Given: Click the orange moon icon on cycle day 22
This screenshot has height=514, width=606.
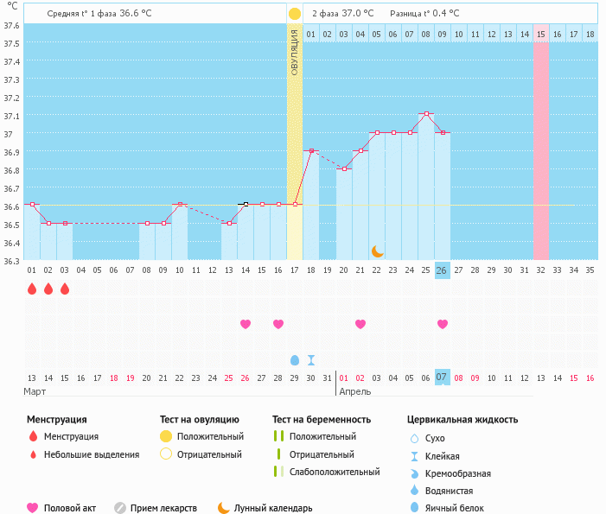Looking at the screenshot, I should click(x=377, y=251).
